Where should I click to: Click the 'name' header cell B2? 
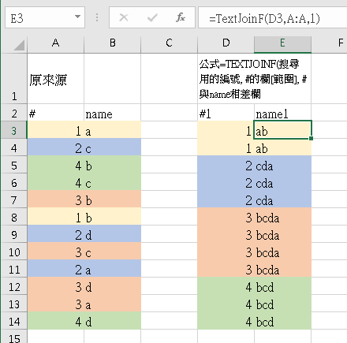pyautogui.click(x=113, y=113)
